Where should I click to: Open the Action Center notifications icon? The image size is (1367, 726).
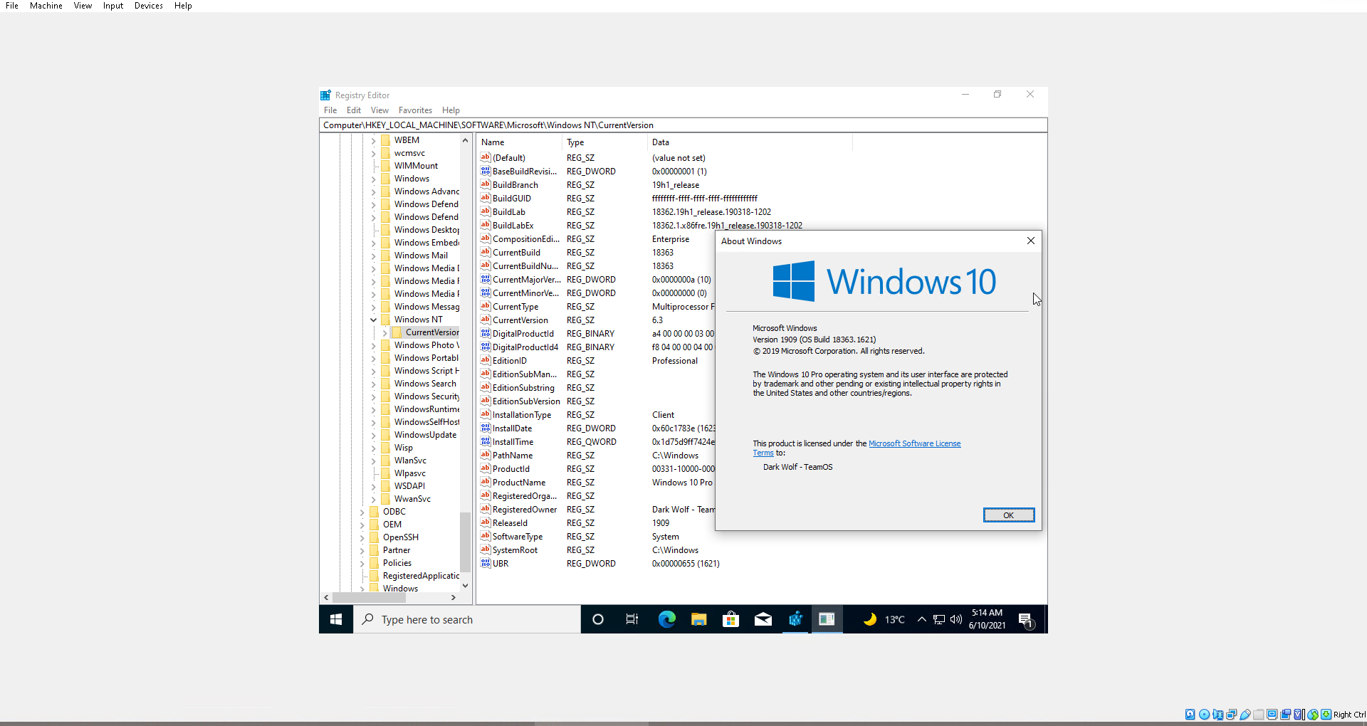[1026, 620]
